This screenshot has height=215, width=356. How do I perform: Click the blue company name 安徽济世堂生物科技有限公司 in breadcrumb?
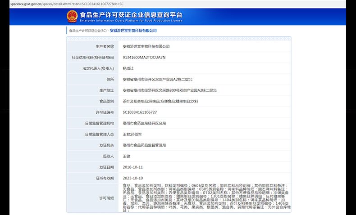point(133,31)
